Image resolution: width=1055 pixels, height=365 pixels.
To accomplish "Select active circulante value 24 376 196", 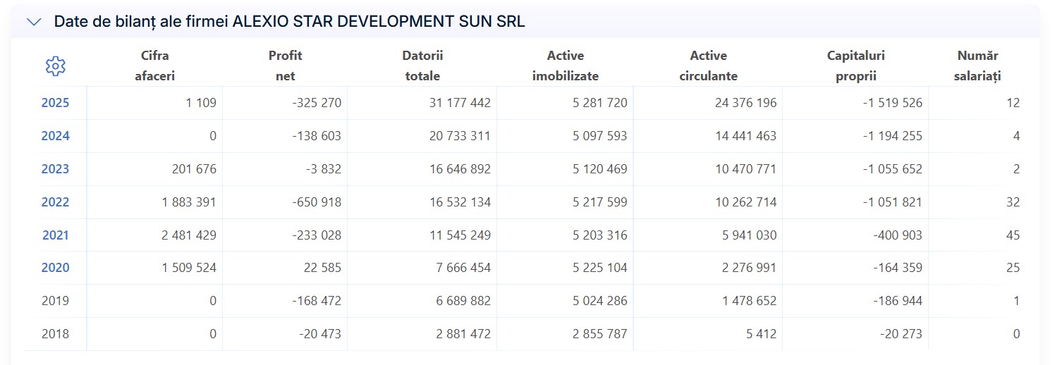I will coord(745,103).
